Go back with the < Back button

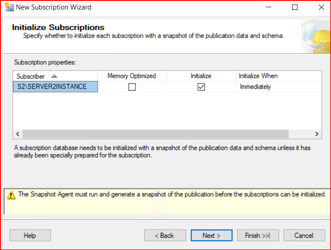(165, 236)
